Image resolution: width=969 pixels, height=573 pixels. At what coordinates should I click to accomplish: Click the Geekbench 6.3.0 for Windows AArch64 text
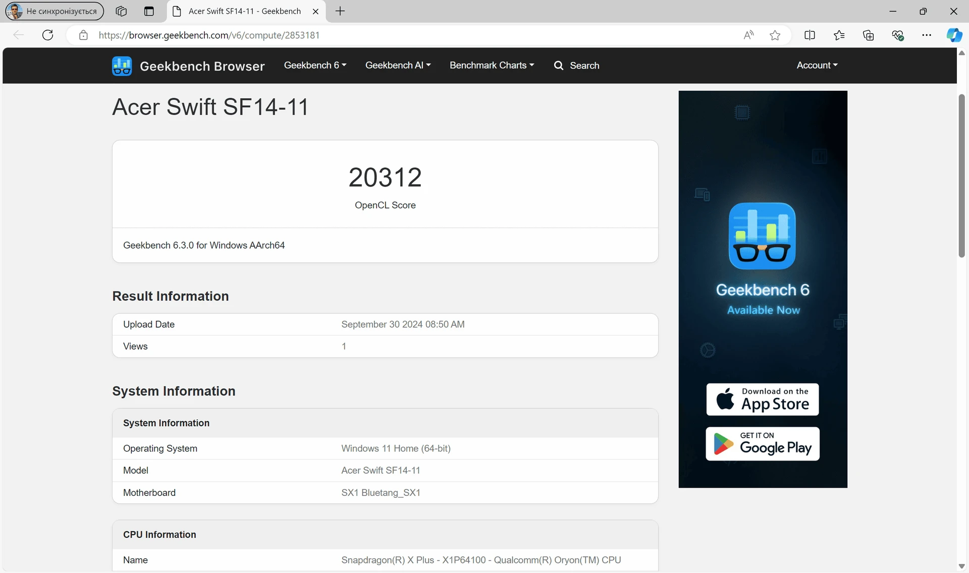[x=204, y=245]
